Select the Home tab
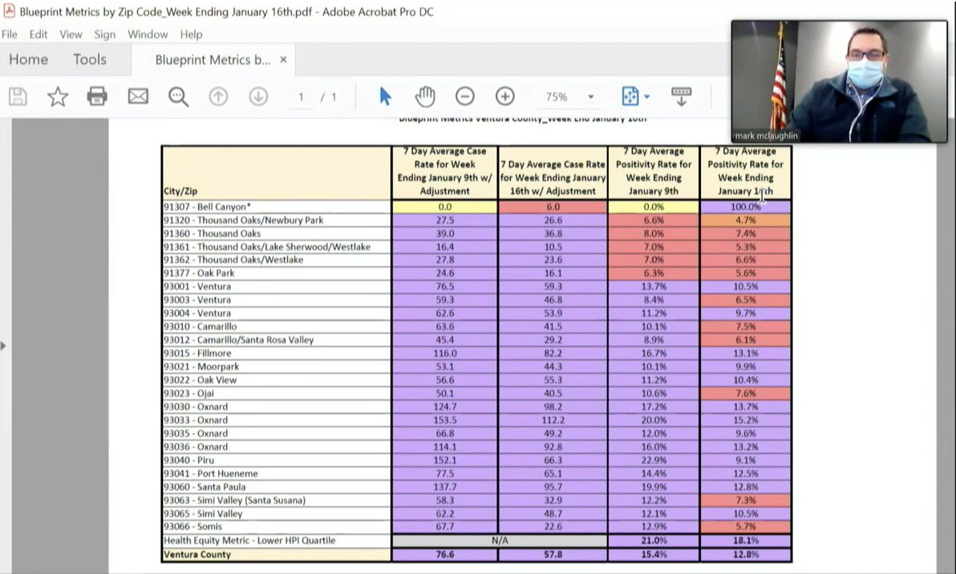This screenshot has width=956, height=574. point(29,59)
